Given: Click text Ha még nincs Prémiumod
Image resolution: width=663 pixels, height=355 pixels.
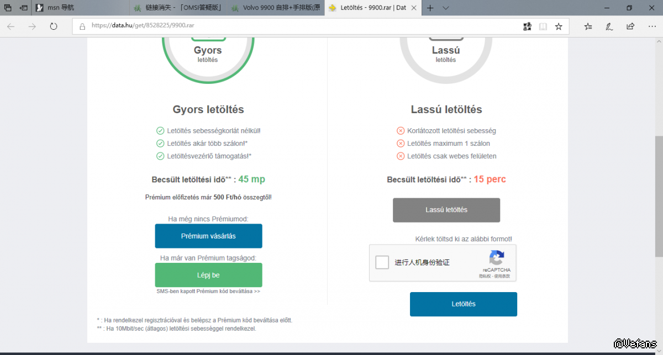Looking at the screenshot, I should click(208, 219).
